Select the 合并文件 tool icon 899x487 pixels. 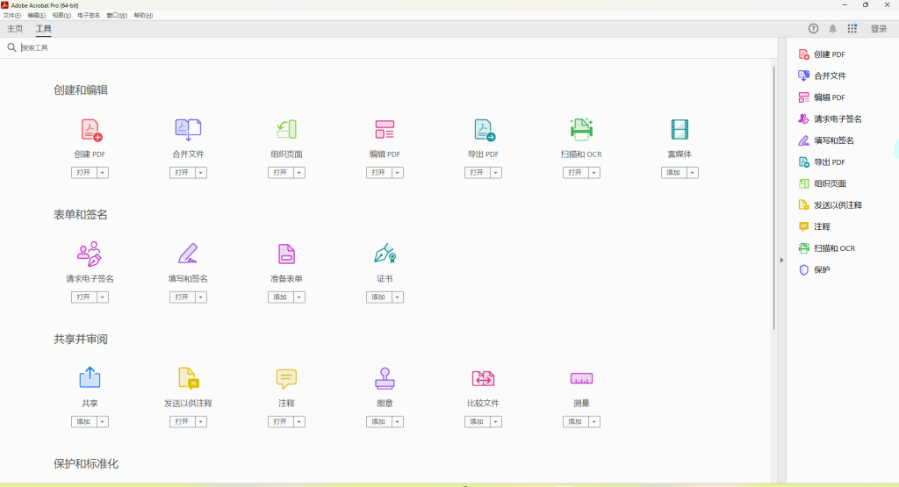(188, 131)
